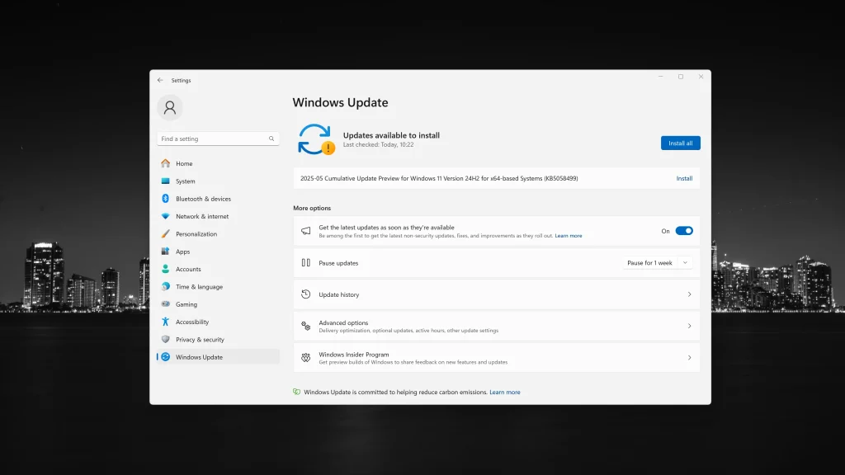Click the Accounts person icon
Image resolution: width=845 pixels, height=475 pixels.
tap(165, 269)
